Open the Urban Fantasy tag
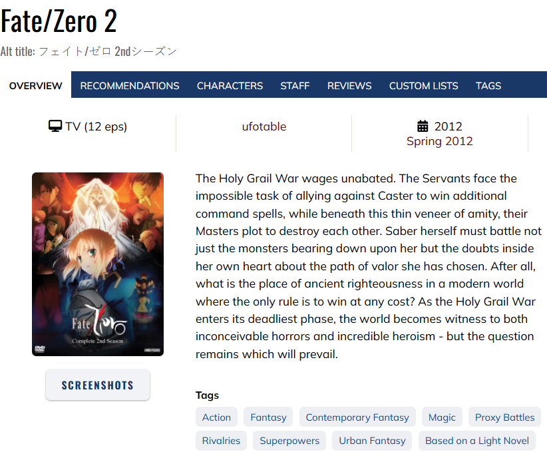Image resolution: width=547 pixels, height=452 pixels. (x=372, y=441)
